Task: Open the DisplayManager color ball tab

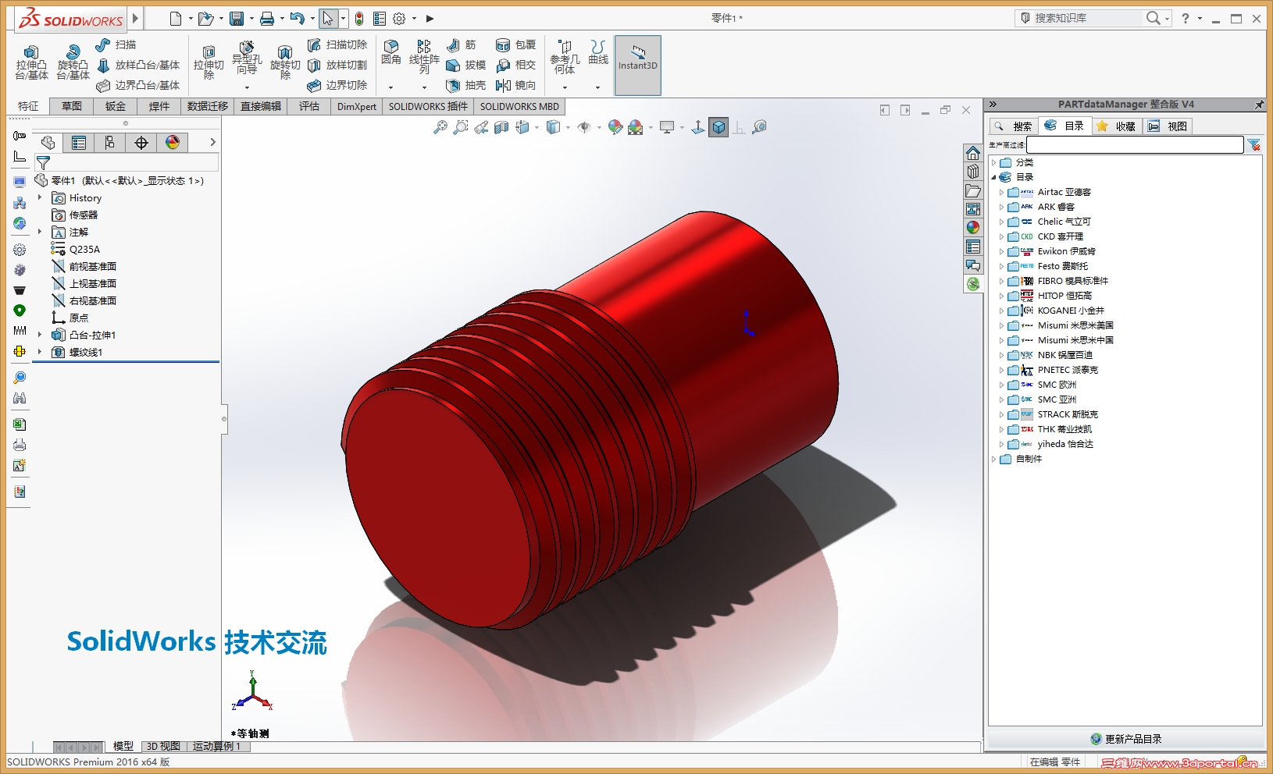Action: (x=173, y=143)
